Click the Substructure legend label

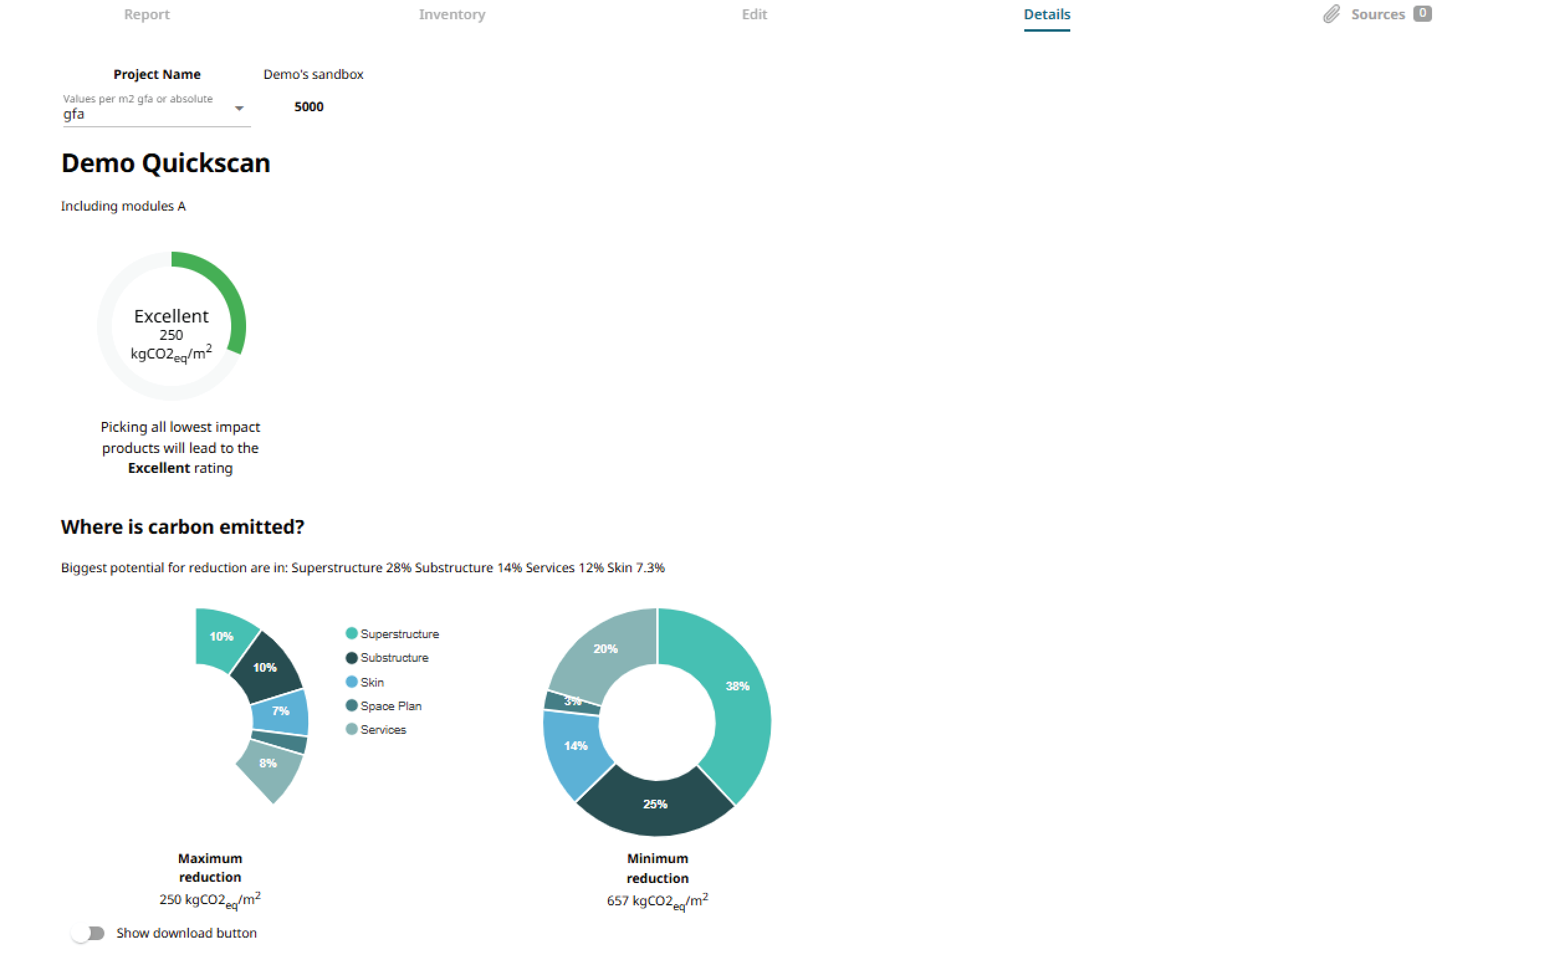pos(395,657)
